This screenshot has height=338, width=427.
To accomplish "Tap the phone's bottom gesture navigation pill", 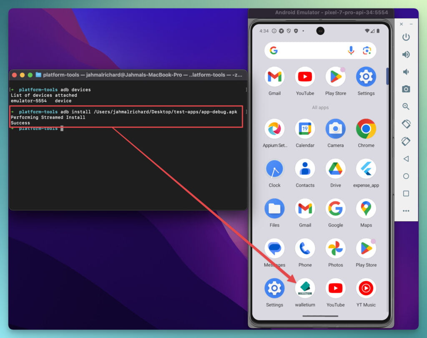I will tap(320, 316).
